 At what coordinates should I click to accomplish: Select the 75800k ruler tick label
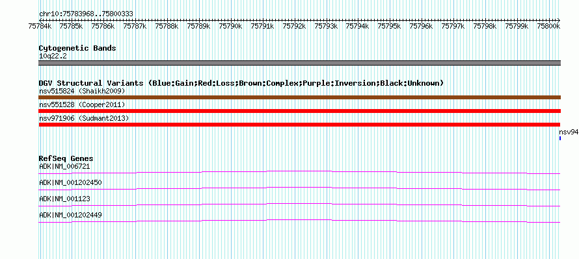(548, 26)
